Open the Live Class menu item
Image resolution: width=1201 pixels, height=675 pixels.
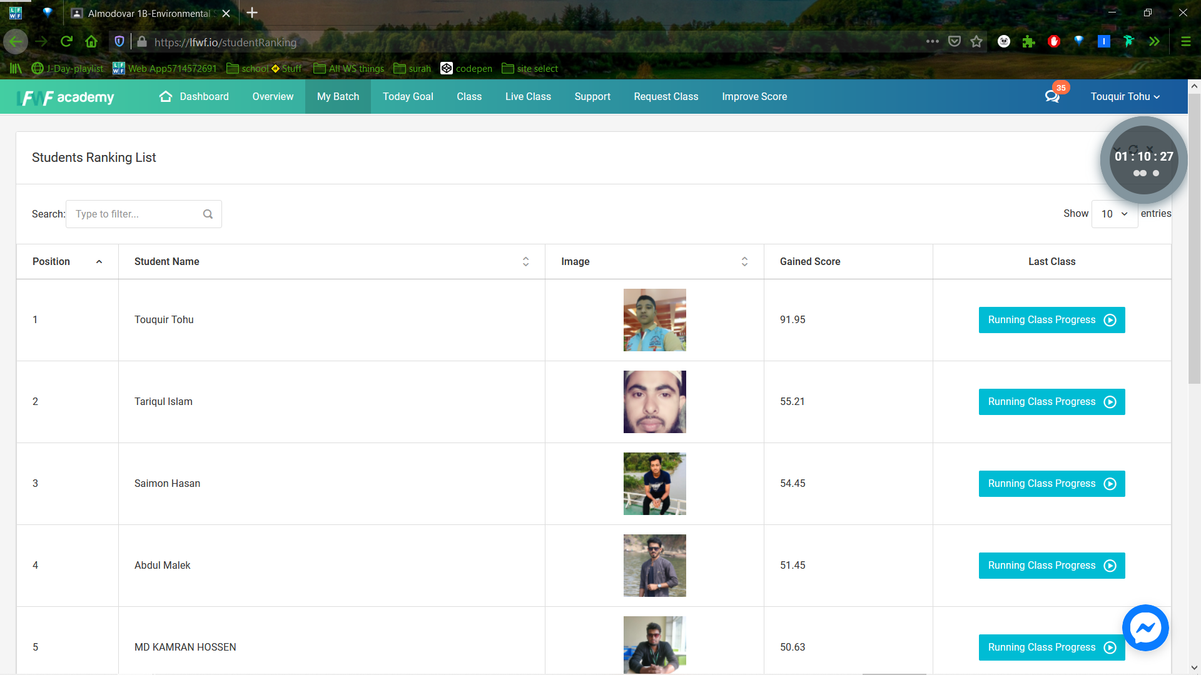tap(528, 97)
